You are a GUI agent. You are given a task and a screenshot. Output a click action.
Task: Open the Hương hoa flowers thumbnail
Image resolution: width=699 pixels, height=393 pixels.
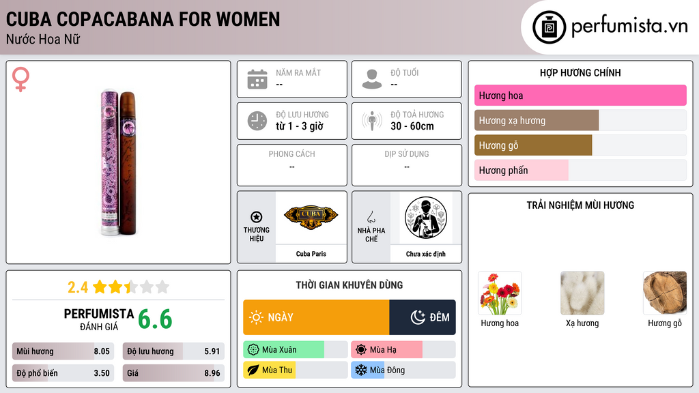point(500,293)
